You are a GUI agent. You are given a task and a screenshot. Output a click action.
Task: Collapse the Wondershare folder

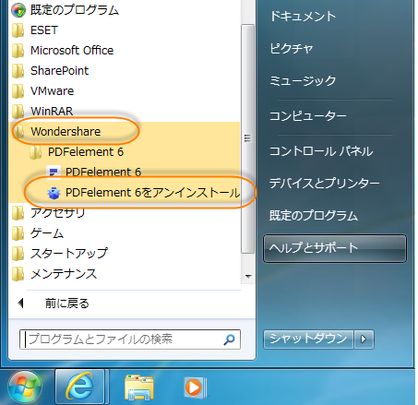[66, 132]
